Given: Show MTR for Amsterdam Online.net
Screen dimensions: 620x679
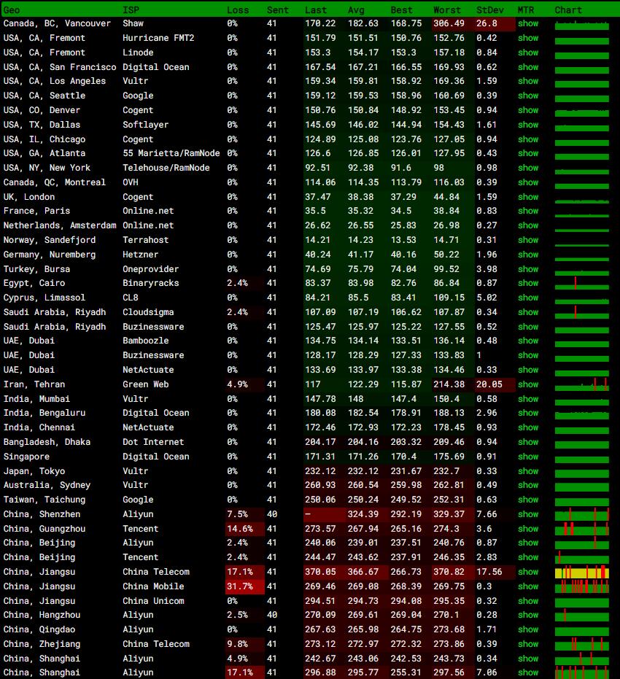Looking at the screenshot, I should [528, 225].
